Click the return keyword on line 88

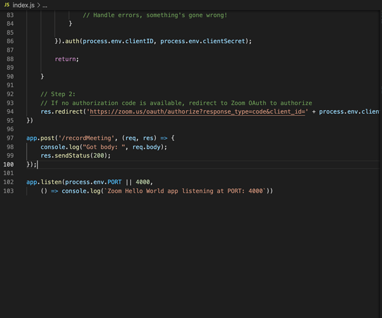65,59
